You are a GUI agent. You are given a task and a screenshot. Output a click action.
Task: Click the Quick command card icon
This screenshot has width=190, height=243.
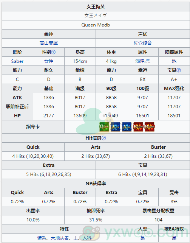coord(104,127)
